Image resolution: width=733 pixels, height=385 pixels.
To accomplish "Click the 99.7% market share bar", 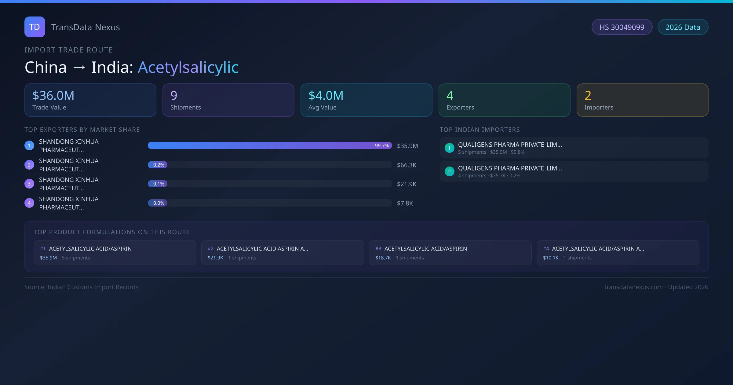I will coord(270,145).
